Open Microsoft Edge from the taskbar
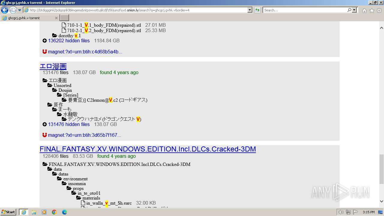The width and height of the screenshot is (384, 216). pyautogui.click(x=64, y=212)
